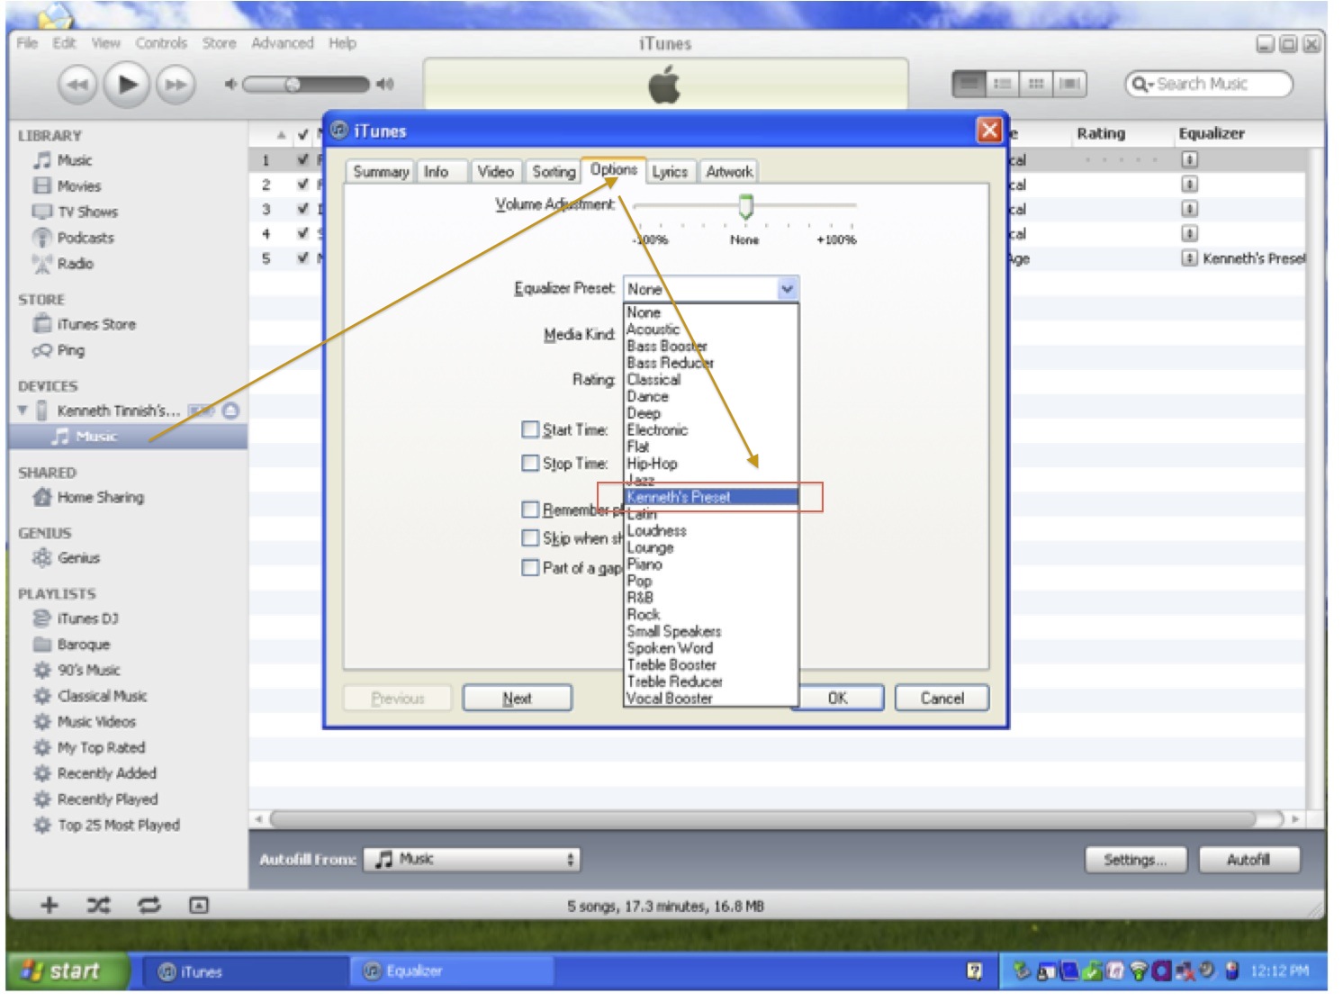Cancel the song options dialog
This screenshot has width=1343, height=1002.
tap(942, 698)
